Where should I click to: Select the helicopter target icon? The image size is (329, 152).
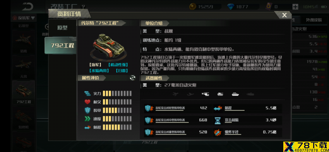tap(205, 94)
